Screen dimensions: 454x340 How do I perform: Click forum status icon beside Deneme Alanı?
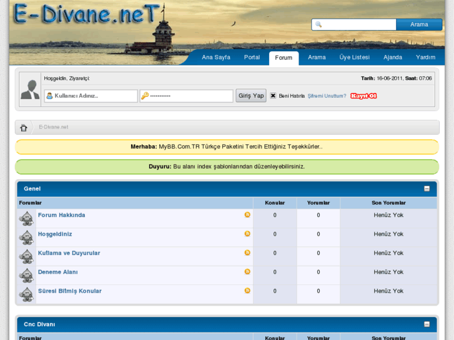click(x=27, y=276)
